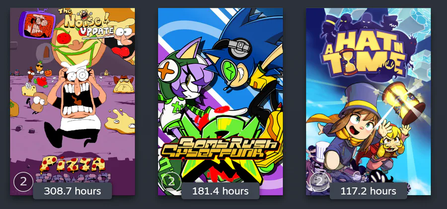Select the 117.2 hours playtime label
Image resolution: width=447 pixels, height=209 pixels.
coord(369,191)
